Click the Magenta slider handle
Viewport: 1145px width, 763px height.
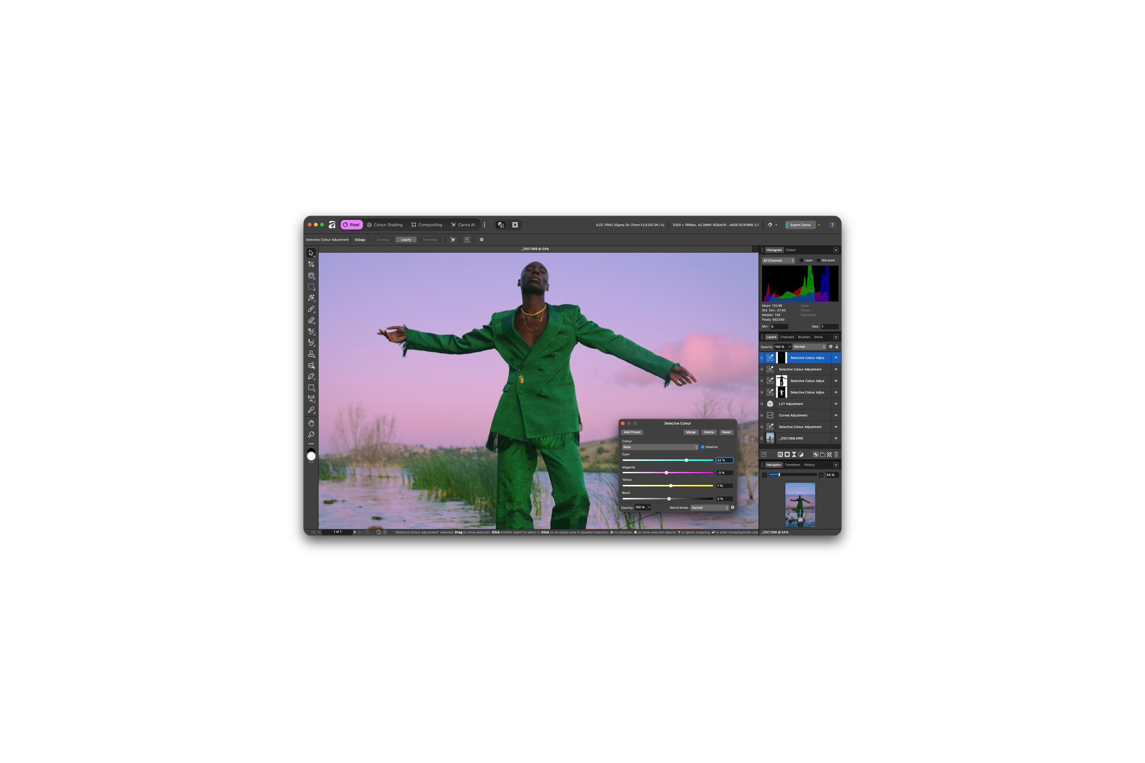click(666, 473)
